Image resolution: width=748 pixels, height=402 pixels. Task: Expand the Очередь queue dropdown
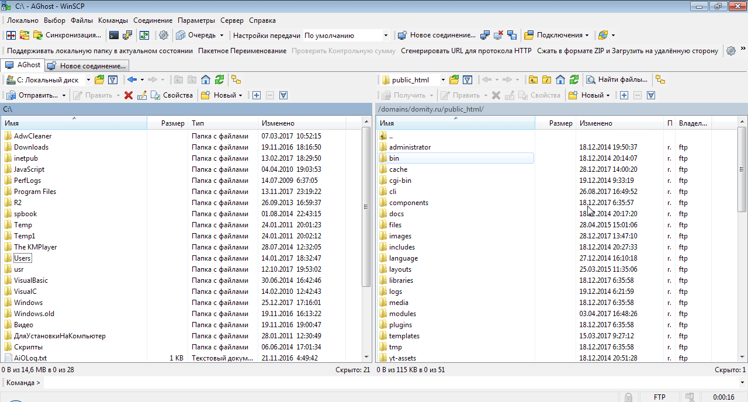pyautogui.click(x=221, y=35)
